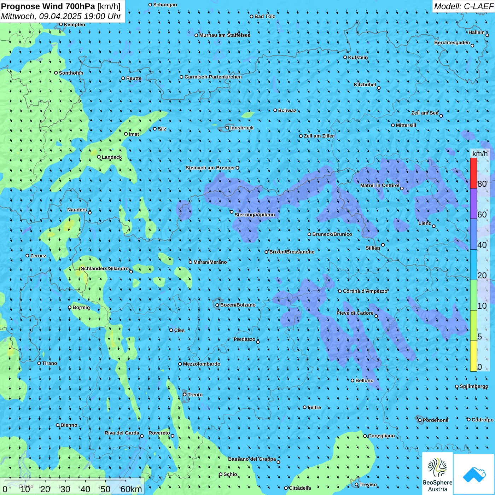The height and width of the screenshot is (495, 495).
Task: Click the Bormio location dot
Action: coord(70,307)
